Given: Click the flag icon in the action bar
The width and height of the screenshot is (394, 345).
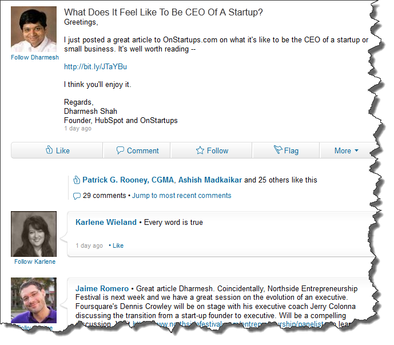Looking at the screenshot, I should (278, 149).
